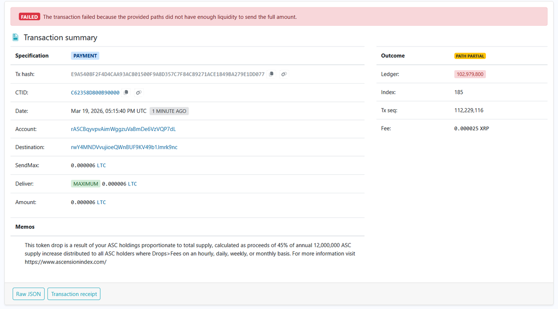Click the Outcome column header
Screen dimensions: 558x309
(393, 56)
